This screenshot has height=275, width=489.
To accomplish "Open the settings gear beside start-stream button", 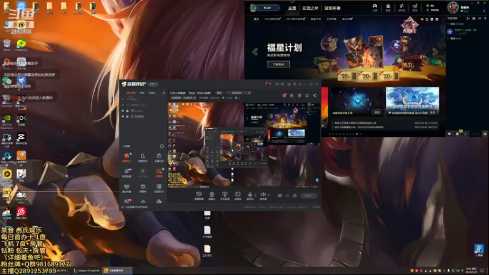I will pos(295,196).
